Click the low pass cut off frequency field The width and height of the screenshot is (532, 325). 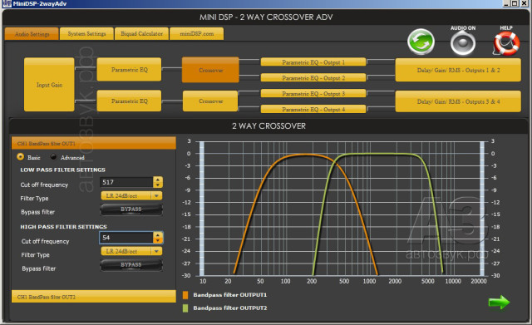pyautogui.click(x=126, y=182)
